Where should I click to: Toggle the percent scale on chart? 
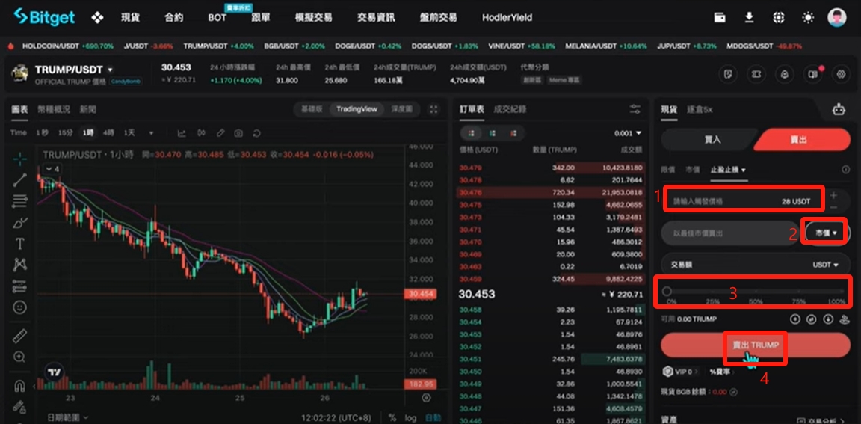pyautogui.click(x=392, y=417)
